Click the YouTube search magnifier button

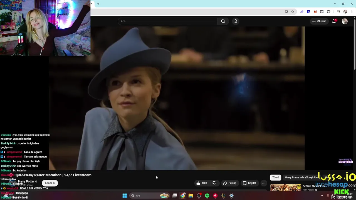point(223,21)
